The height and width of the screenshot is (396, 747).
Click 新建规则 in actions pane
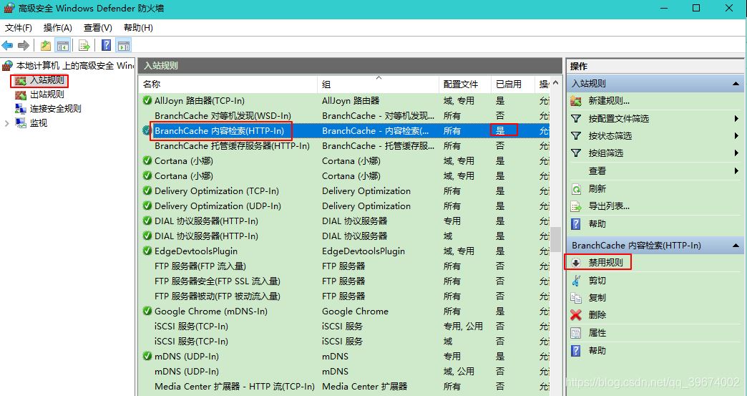[609, 101]
